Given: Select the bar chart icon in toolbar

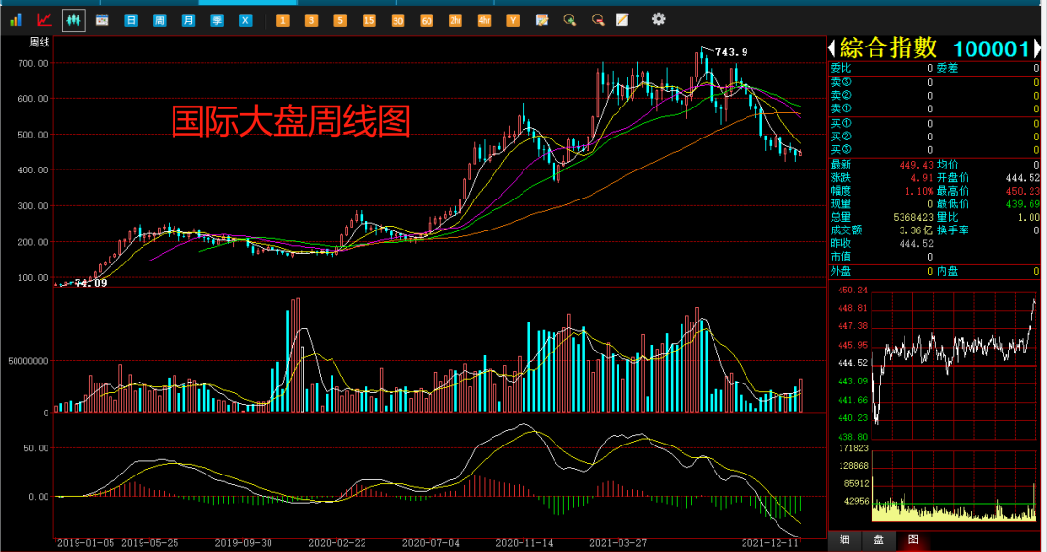Looking at the screenshot, I should [x=16, y=20].
